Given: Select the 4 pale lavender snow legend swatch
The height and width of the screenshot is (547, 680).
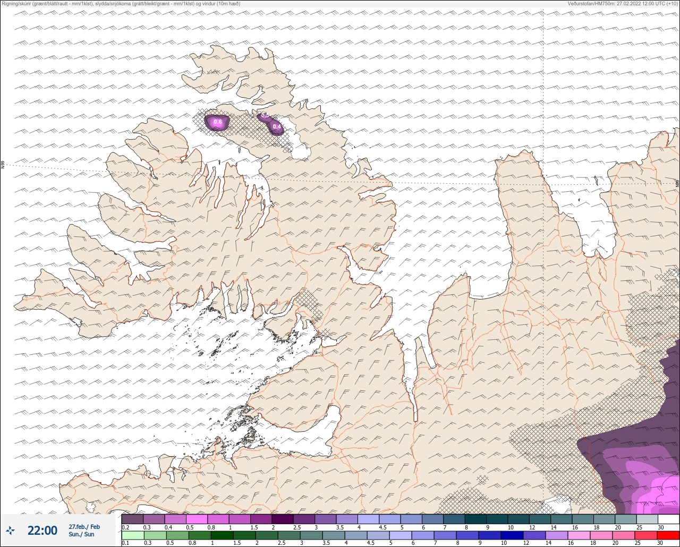Looking at the screenshot, I should tap(368, 519).
